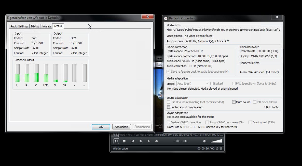Switch to the Audio Settings tab
The image size is (302, 166).
[x=19, y=26]
